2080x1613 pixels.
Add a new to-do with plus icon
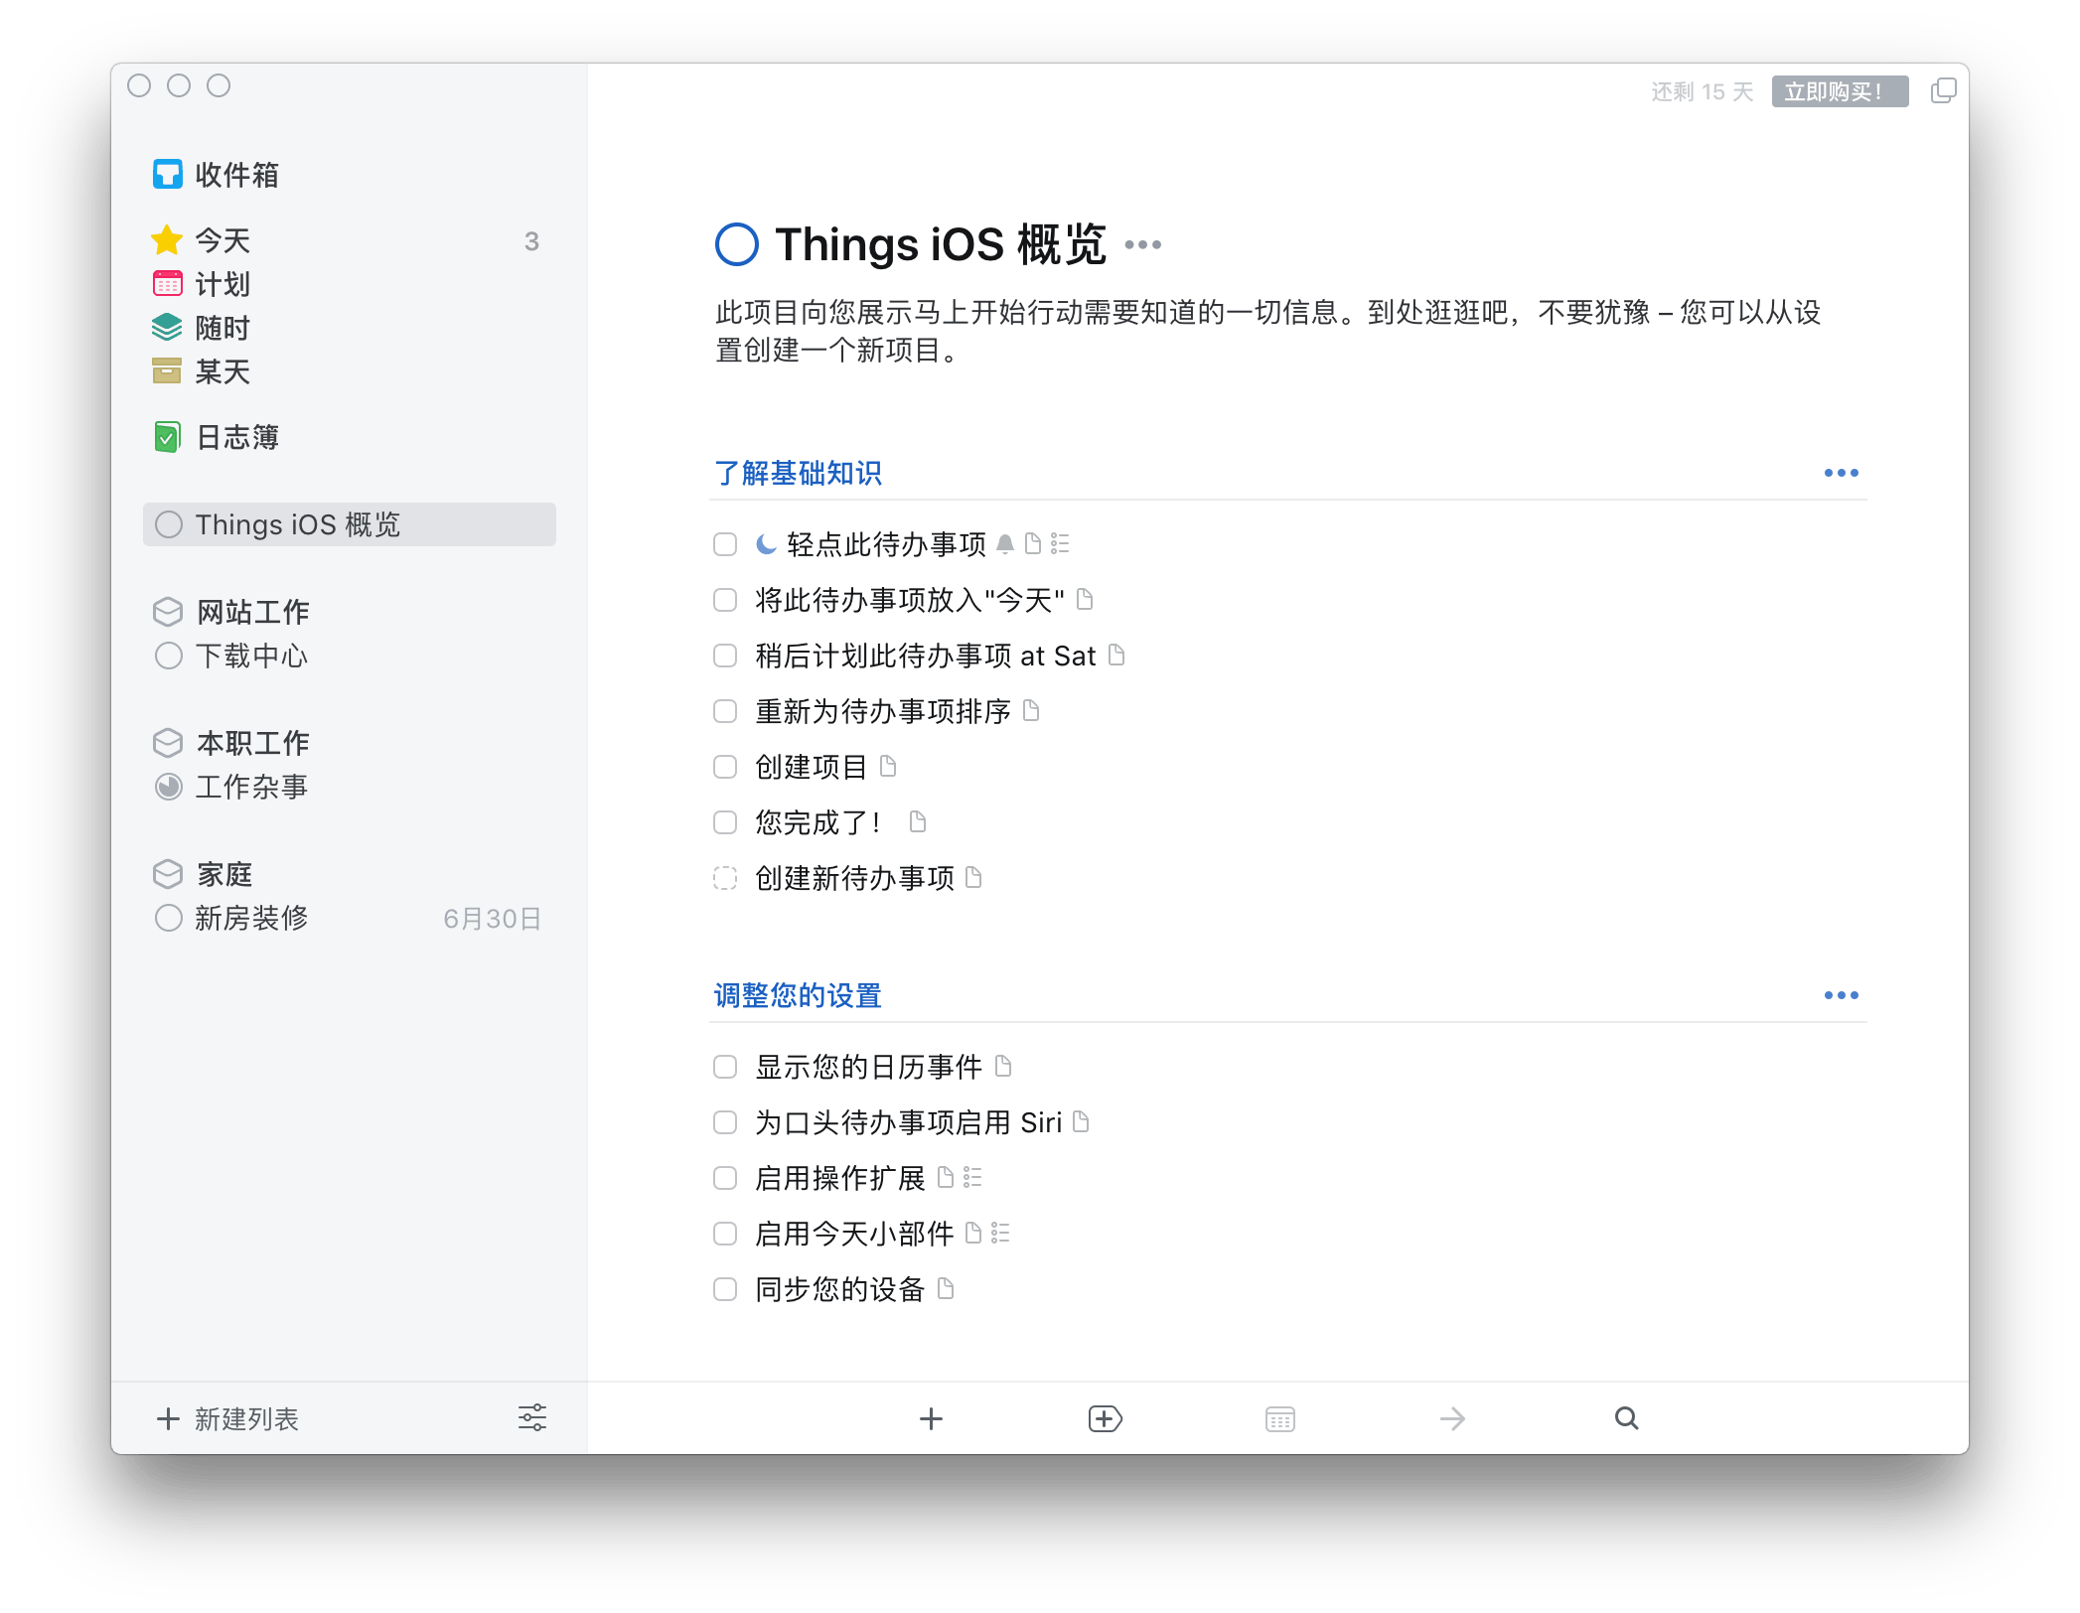click(931, 1418)
